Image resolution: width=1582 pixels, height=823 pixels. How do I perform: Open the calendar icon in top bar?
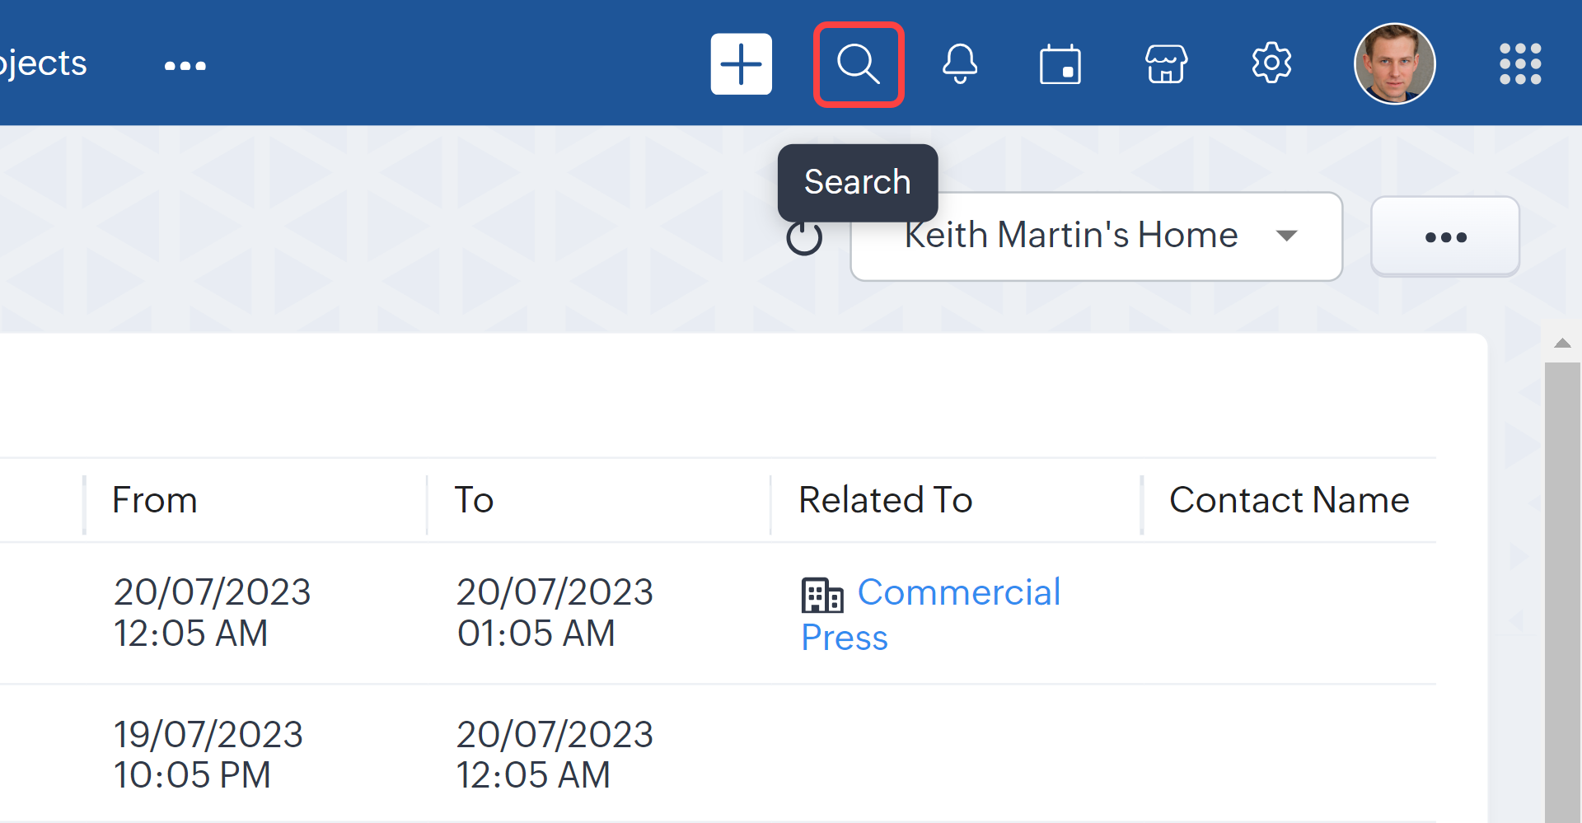(1060, 64)
